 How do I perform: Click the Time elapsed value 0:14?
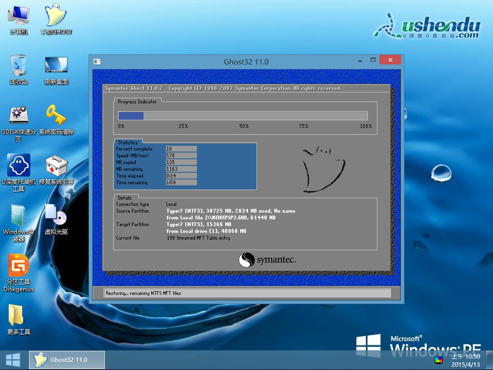[x=182, y=176]
